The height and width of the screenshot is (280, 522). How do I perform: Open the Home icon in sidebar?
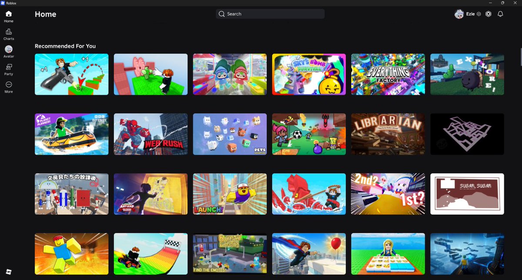(x=9, y=14)
